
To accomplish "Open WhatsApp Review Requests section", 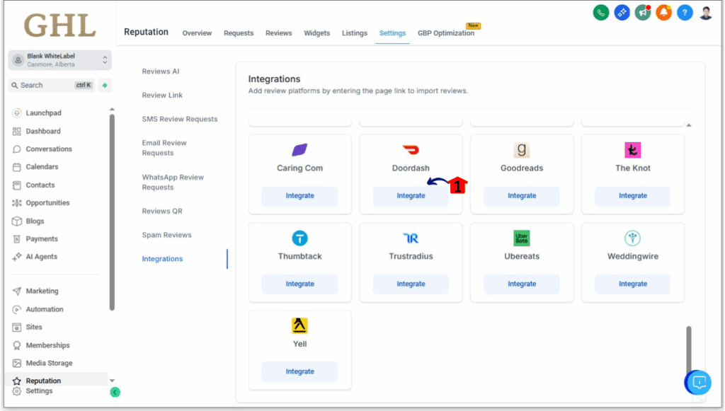I will pyautogui.click(x=173, y=183).
